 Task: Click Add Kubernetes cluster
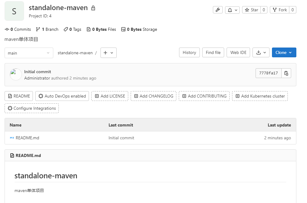[260, 96]
